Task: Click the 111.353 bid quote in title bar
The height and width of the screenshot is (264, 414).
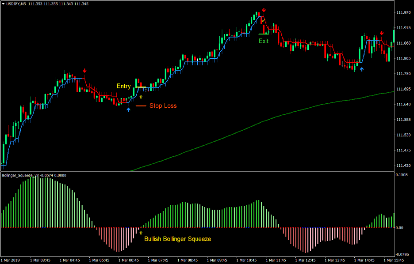Action: pyautogui.click(x=34, y=4)
